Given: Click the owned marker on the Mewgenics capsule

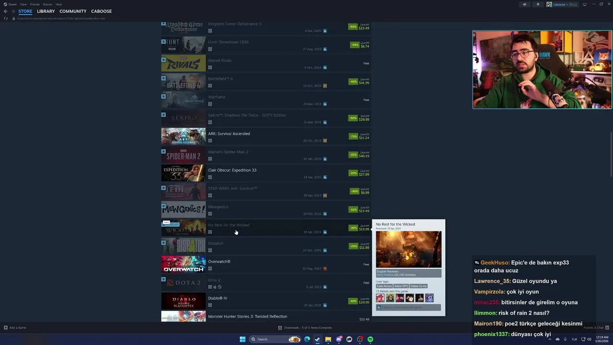Looking at the screenshot, I should [x=163, y=206].
